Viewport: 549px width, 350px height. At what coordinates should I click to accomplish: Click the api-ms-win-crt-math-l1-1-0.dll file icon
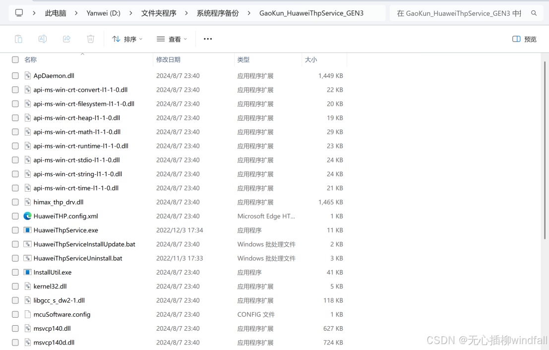[28, 132]
